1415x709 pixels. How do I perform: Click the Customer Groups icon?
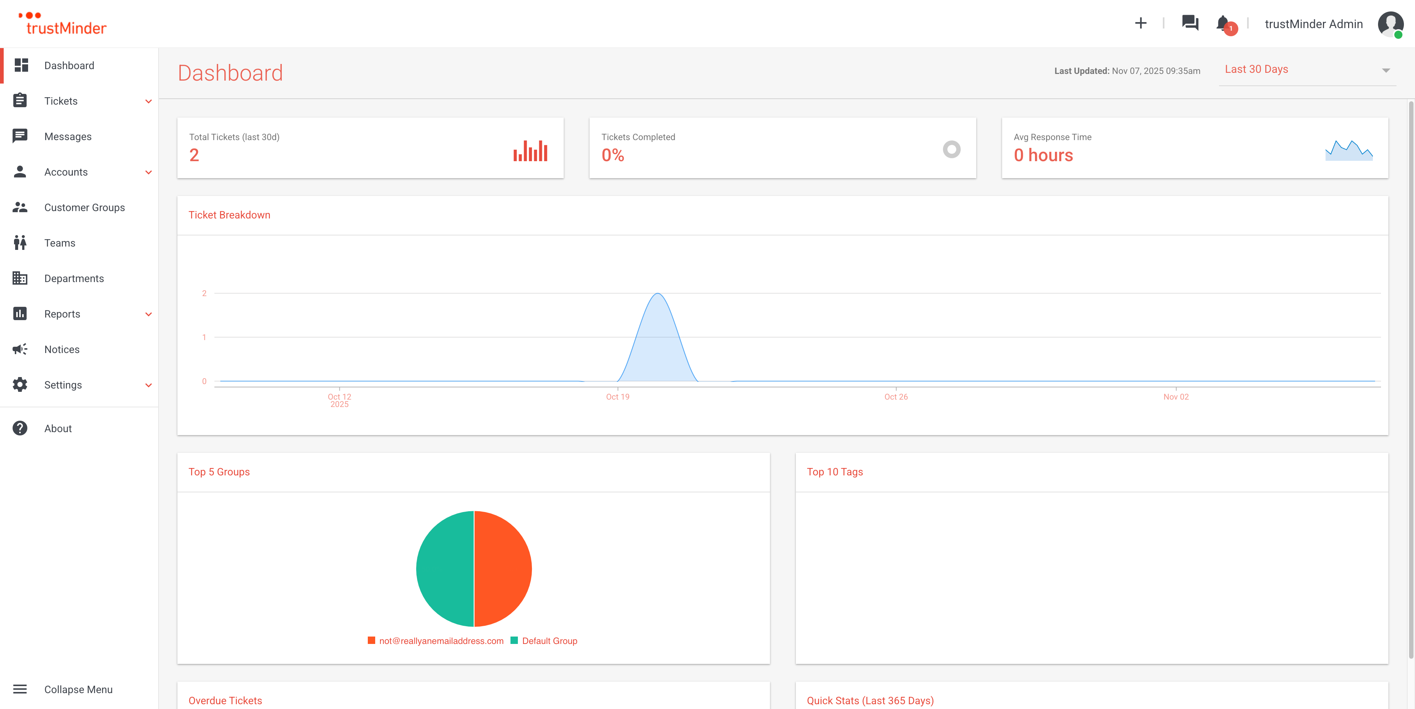pyautogui.click(x=20, y=208)
